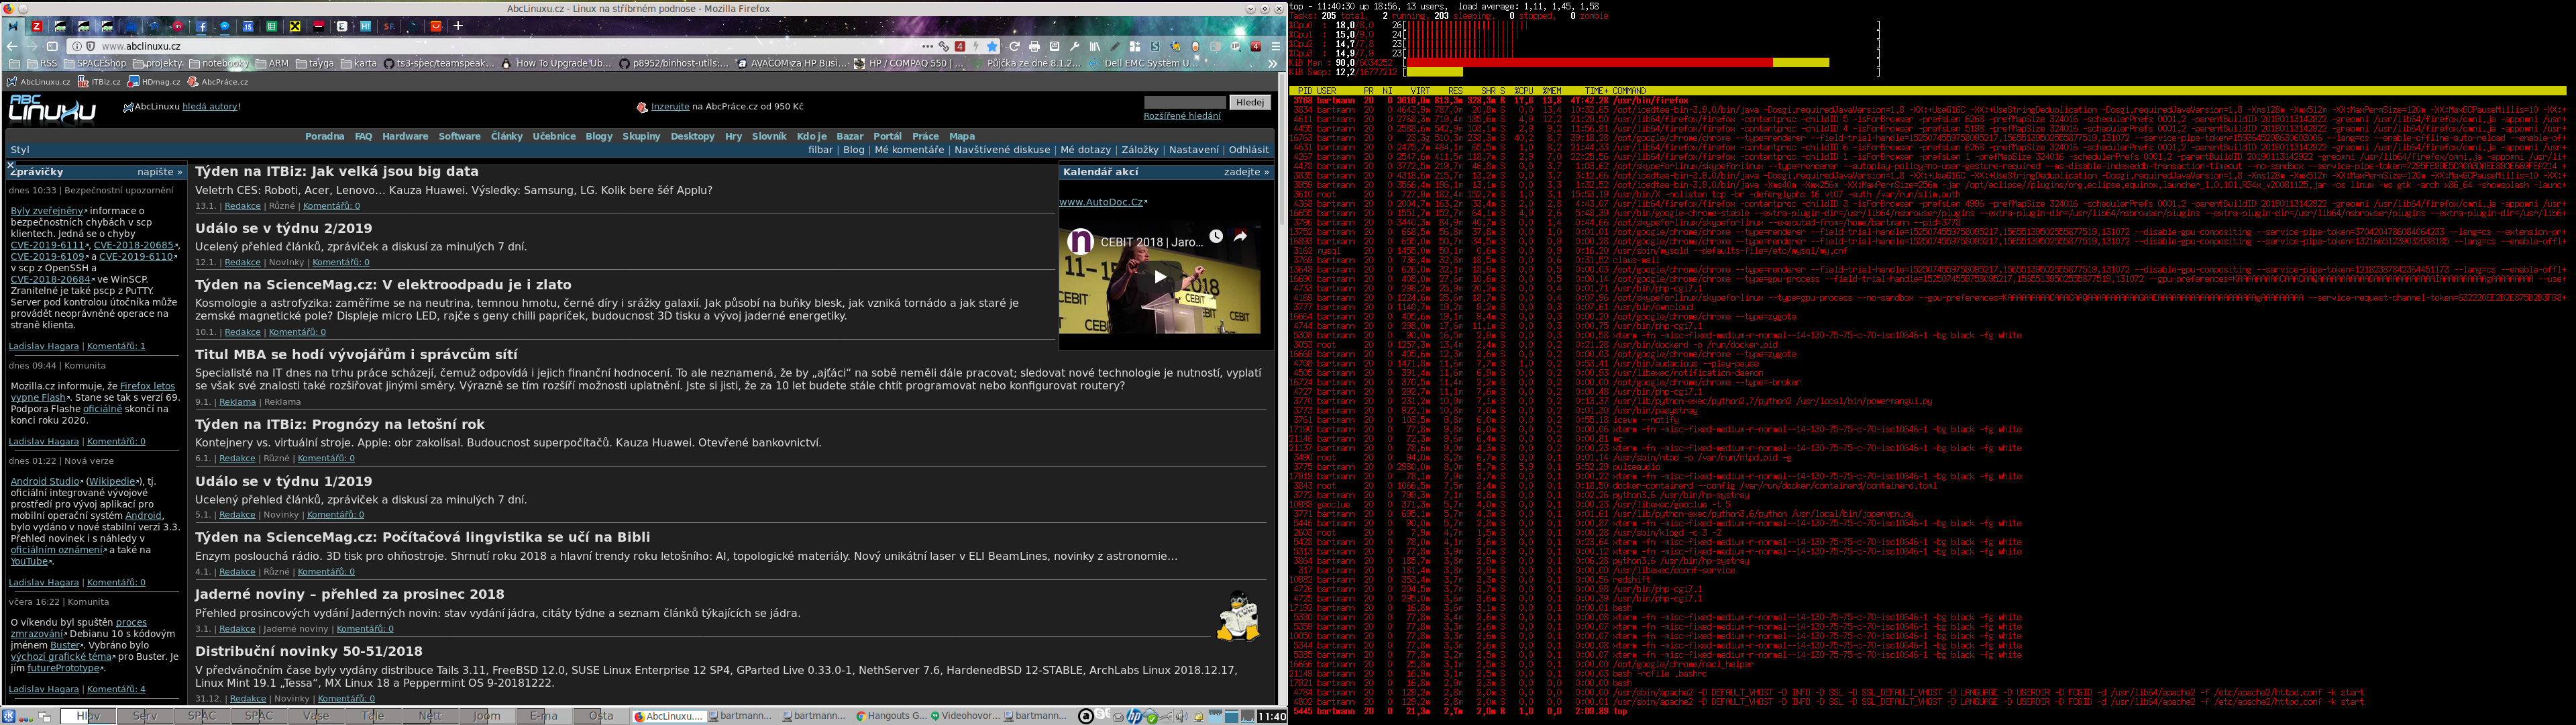Click the Hledej search button

pos(1250,102)
